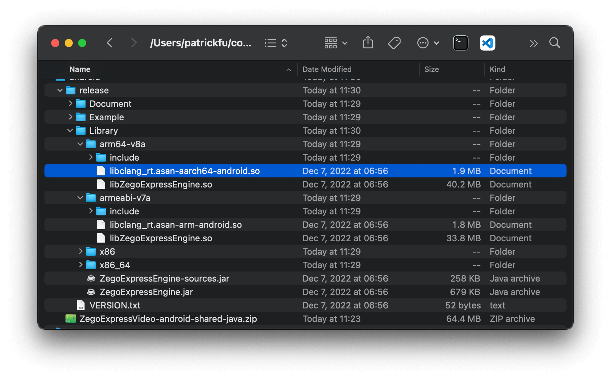The image size is (611, 379).
Task: Sort by Date Modified column header
Action: click(327, 69)
